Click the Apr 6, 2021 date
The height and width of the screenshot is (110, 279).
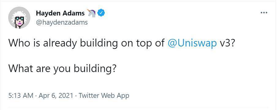56,96
